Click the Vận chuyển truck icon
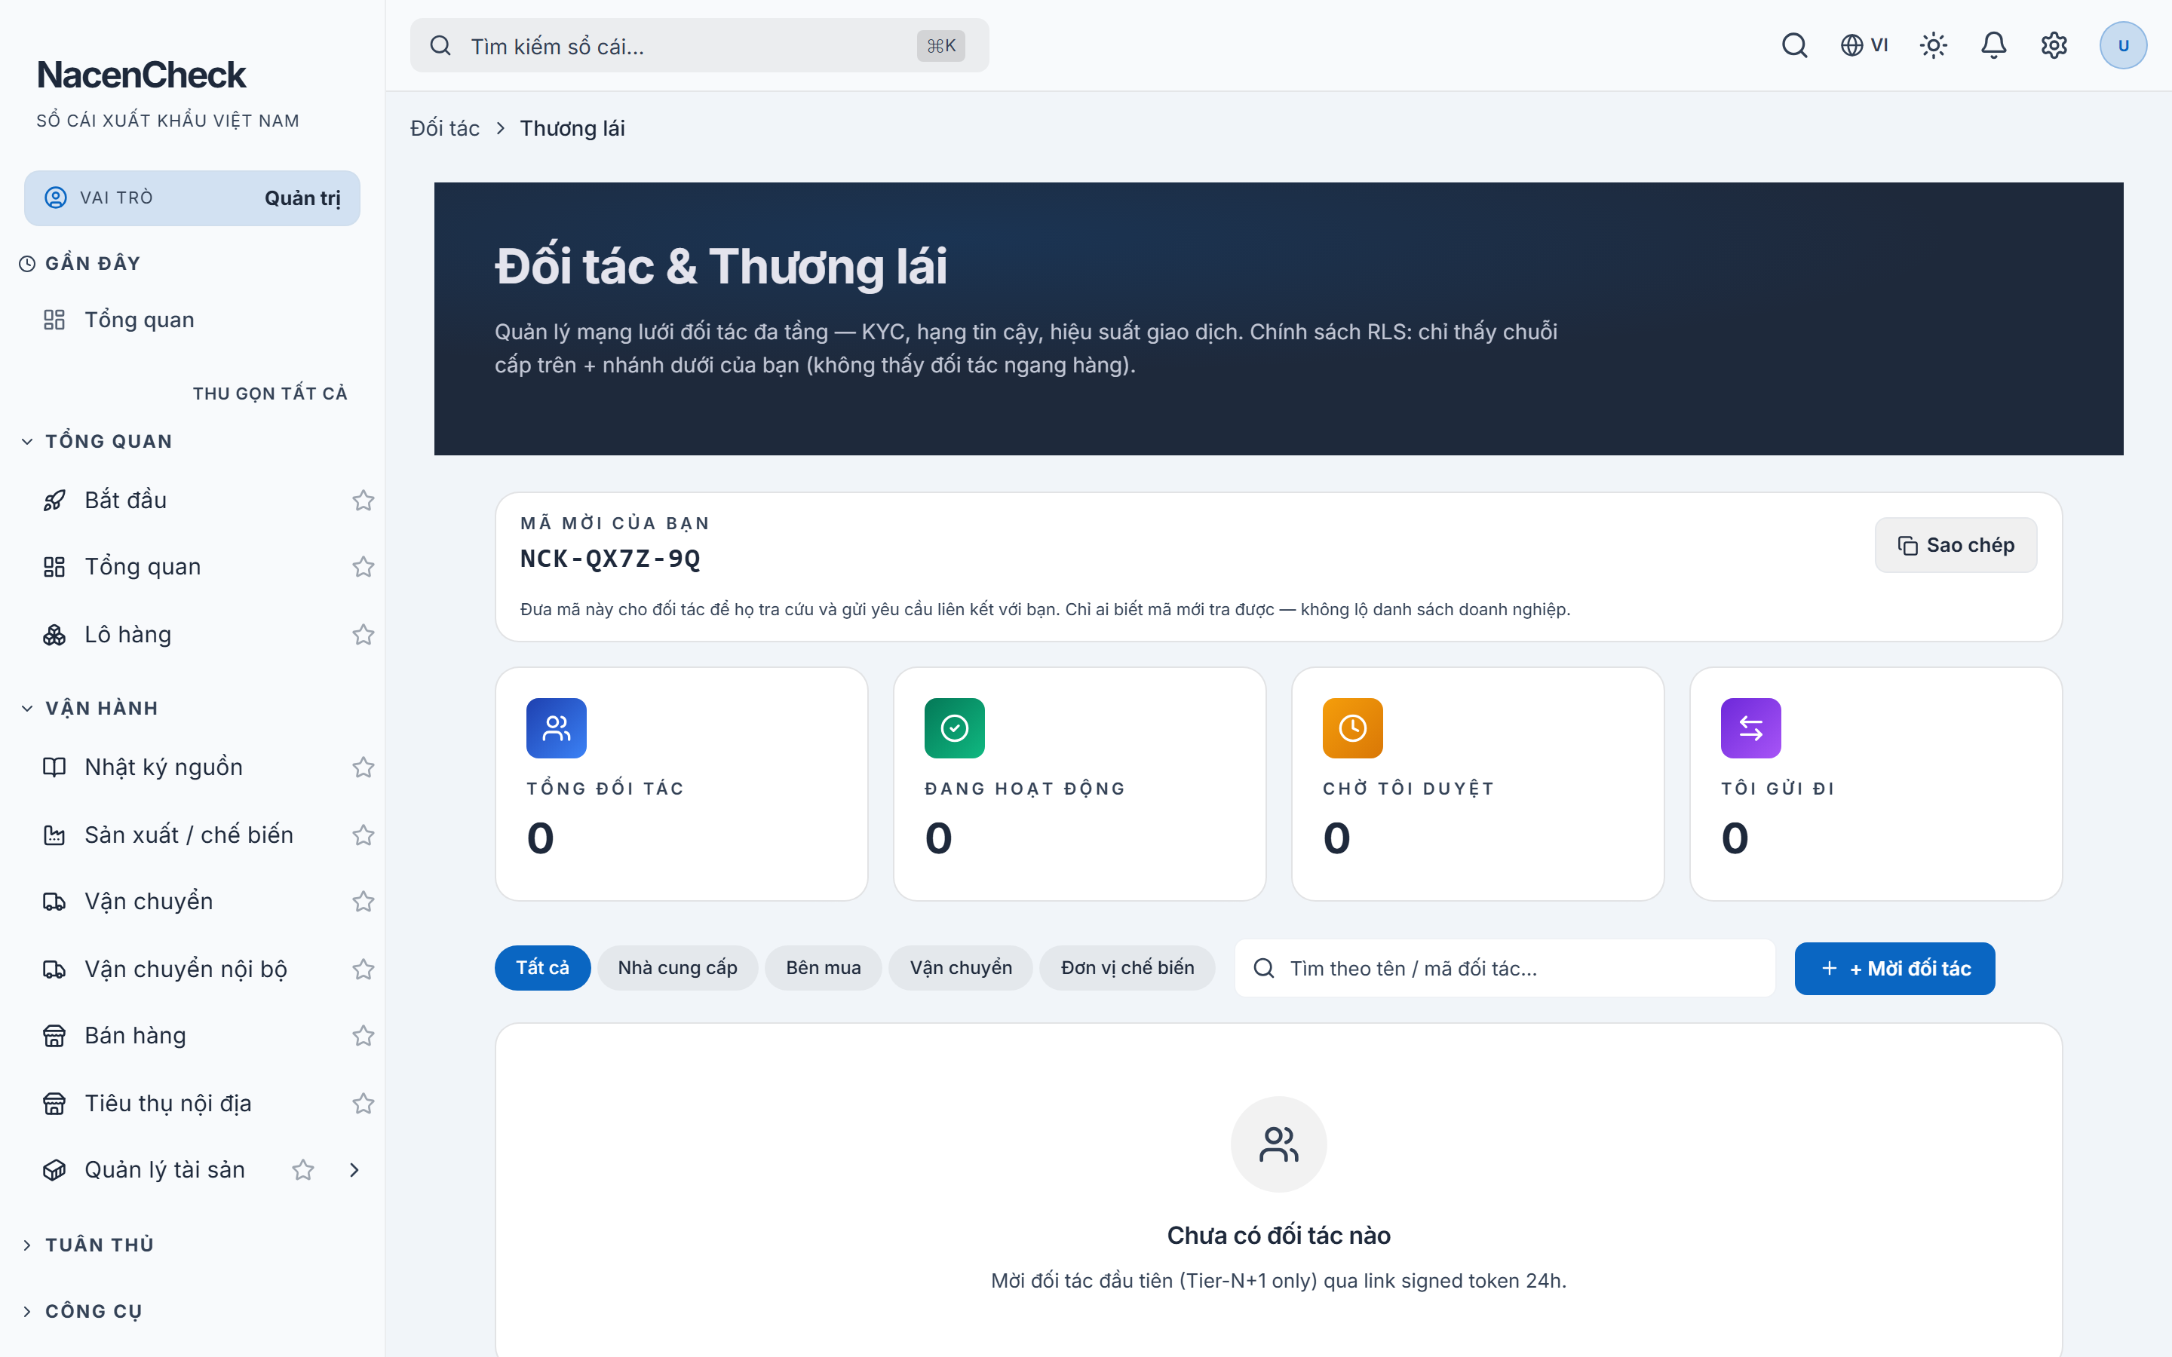Screen dimensions: 2172x1357 point(55,901)
